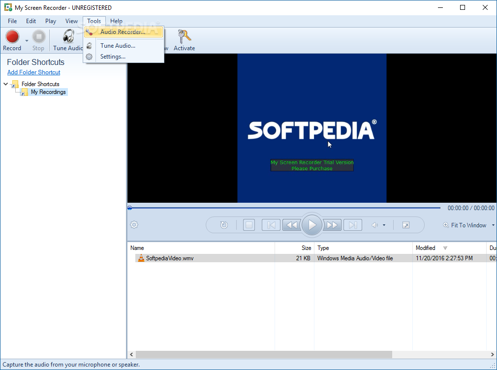Open the Record button dropdown arrow
The image size is (497, 370).
pyautogui.click(x=27, y=40)
